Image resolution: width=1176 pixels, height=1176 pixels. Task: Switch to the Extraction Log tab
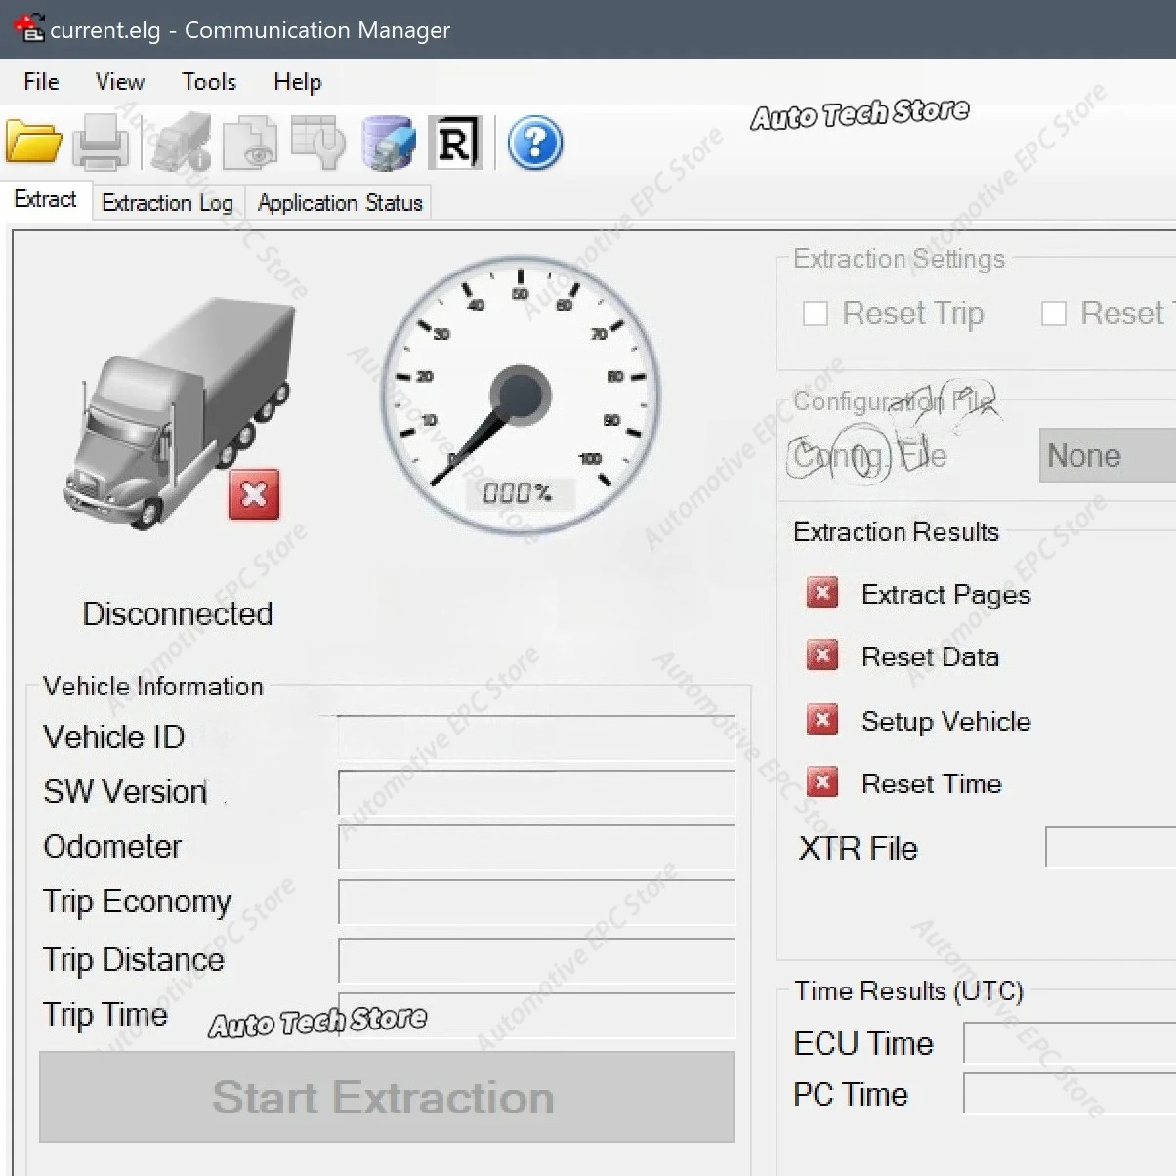[x=167, y=202]
